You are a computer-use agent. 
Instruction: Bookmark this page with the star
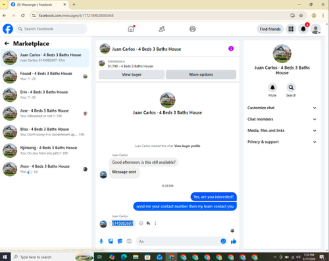click(301, 16)
